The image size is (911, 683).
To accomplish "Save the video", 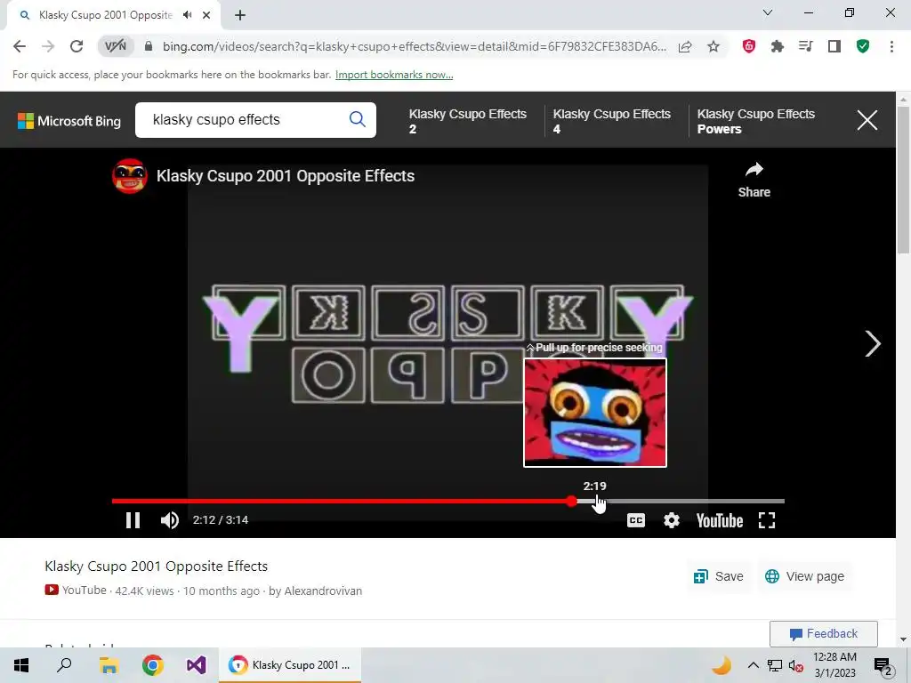I will pos(719,576).
